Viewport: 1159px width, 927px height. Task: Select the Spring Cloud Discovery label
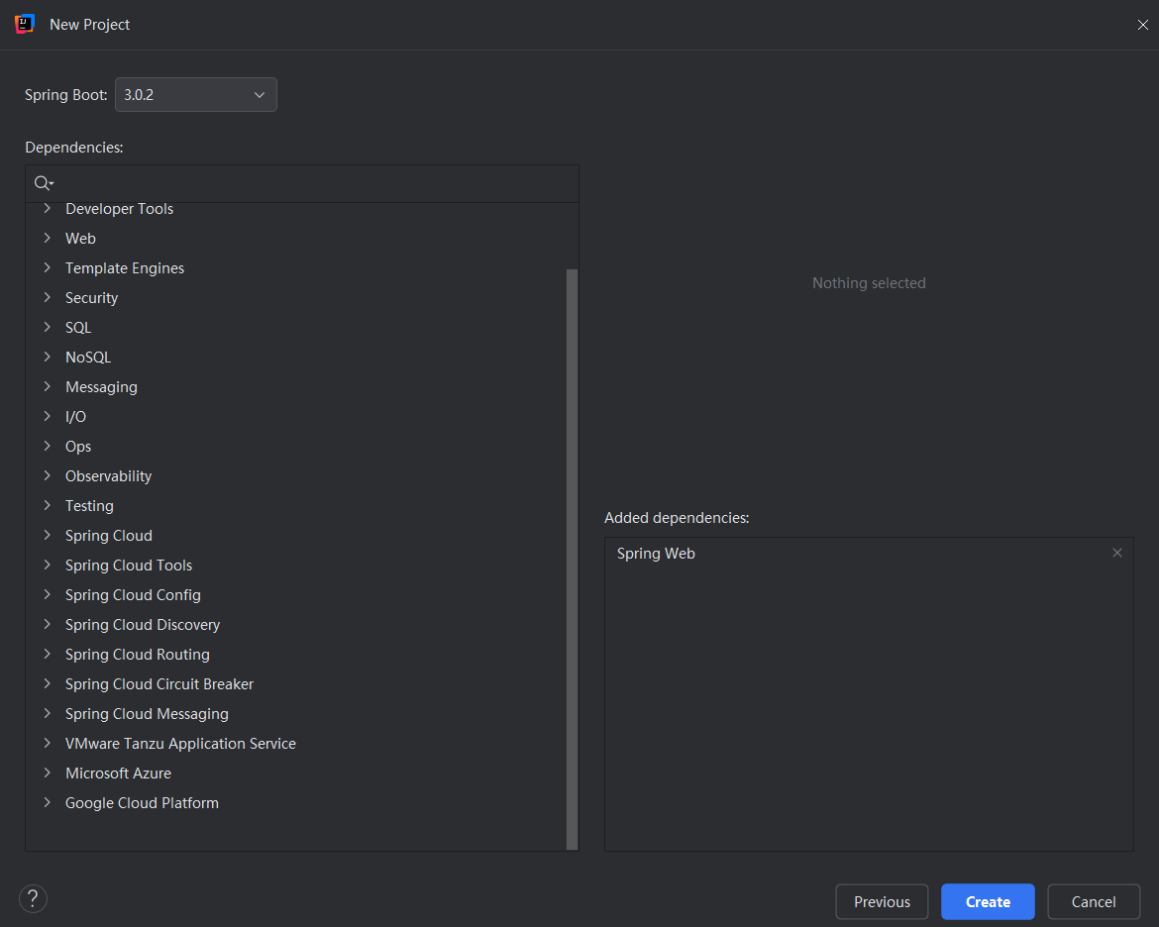[143, 625]
